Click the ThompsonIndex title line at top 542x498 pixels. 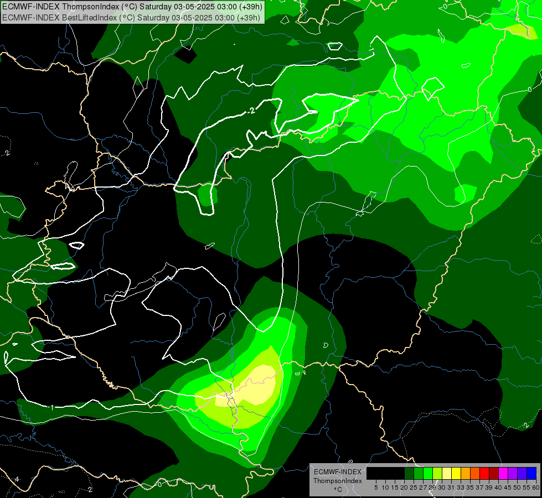click(x=132, y=7)
